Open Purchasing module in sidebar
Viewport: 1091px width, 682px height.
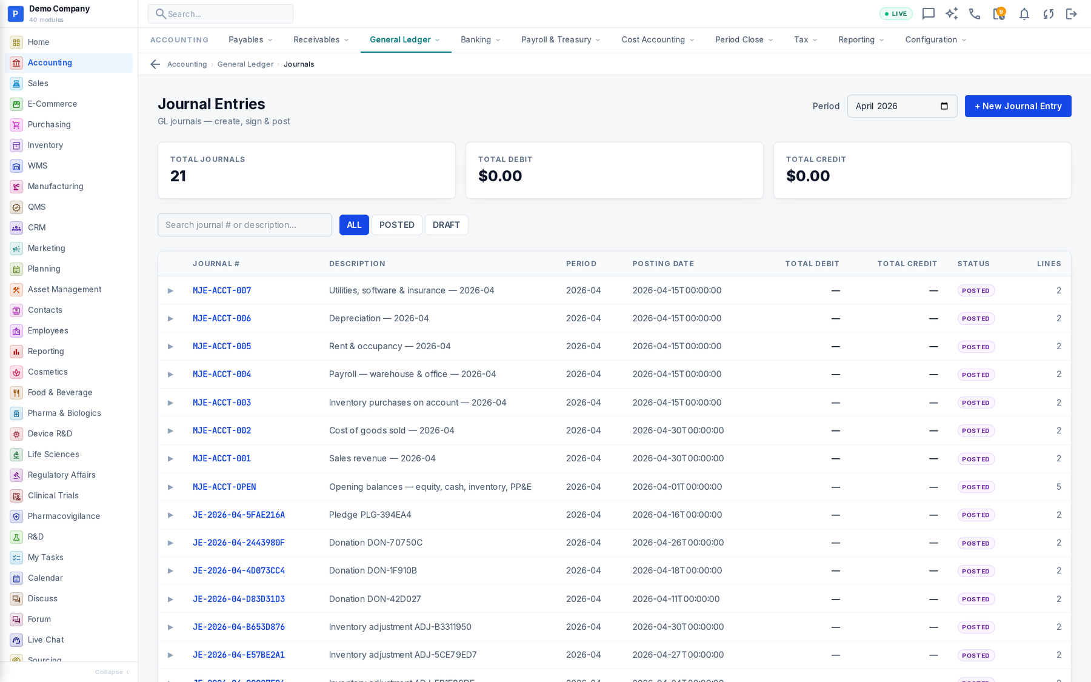68,124
